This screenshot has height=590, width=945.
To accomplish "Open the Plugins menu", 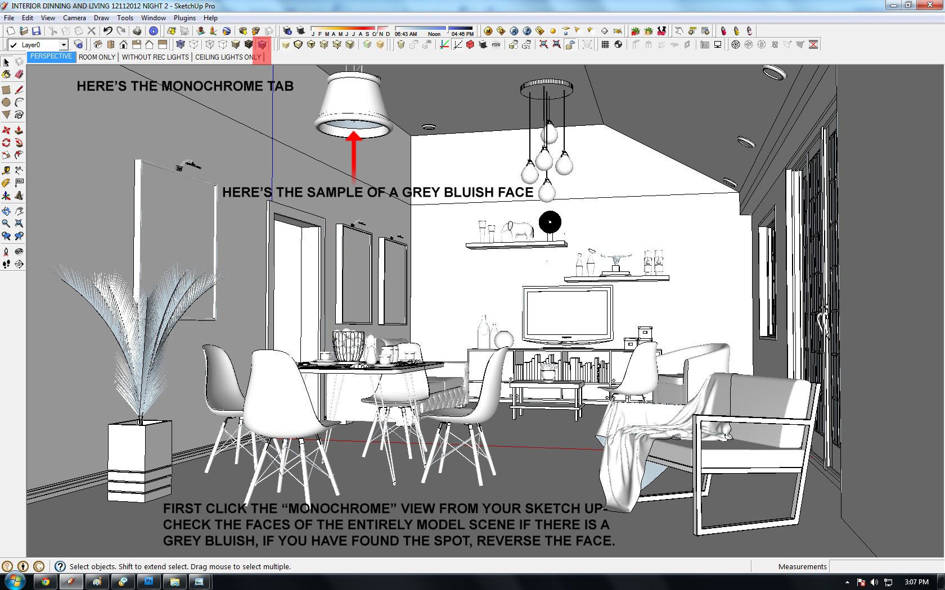I will (184, 18).
